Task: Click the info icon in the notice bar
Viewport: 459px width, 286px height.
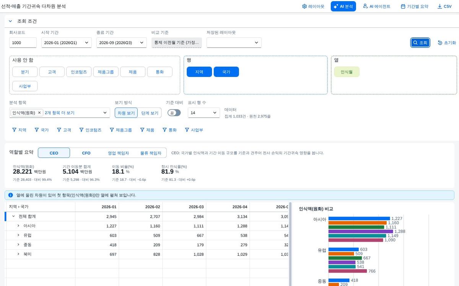Action: pos(11,195)
